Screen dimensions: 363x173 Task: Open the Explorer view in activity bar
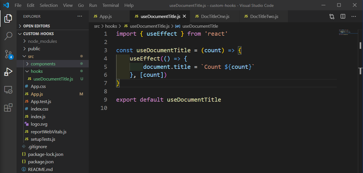coord(8,18)
